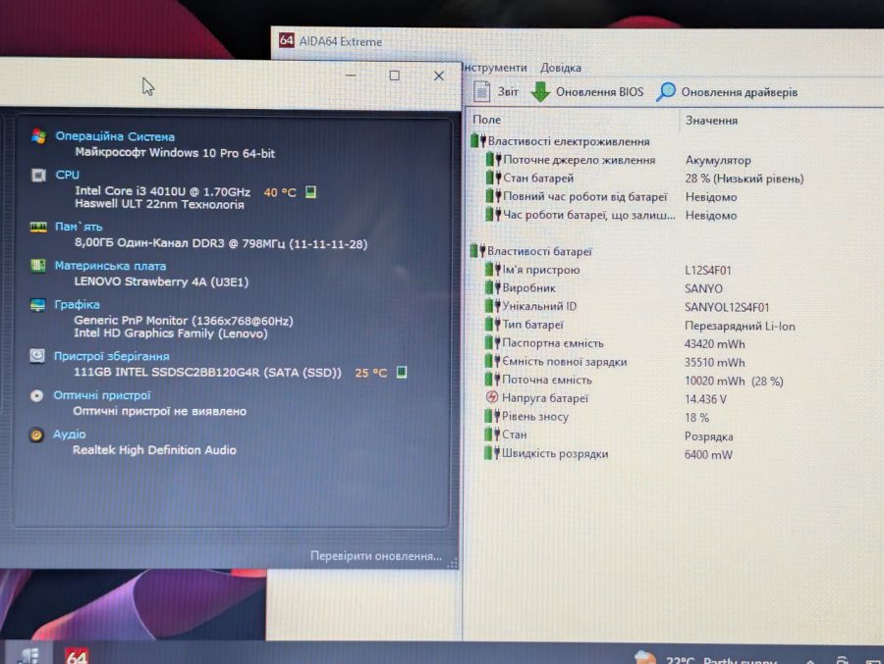884x664 pixels.
Task: Click the CPU heading link
Action: [67, 175]
